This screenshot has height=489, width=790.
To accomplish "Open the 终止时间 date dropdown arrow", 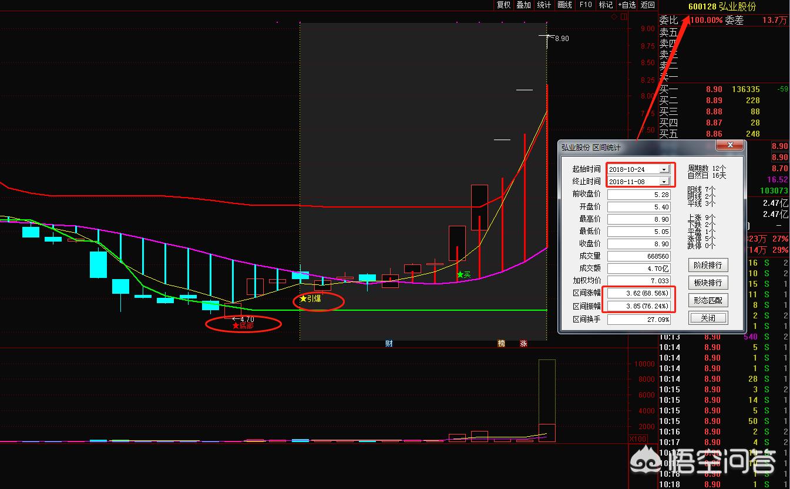I will [x=664, y=182].
